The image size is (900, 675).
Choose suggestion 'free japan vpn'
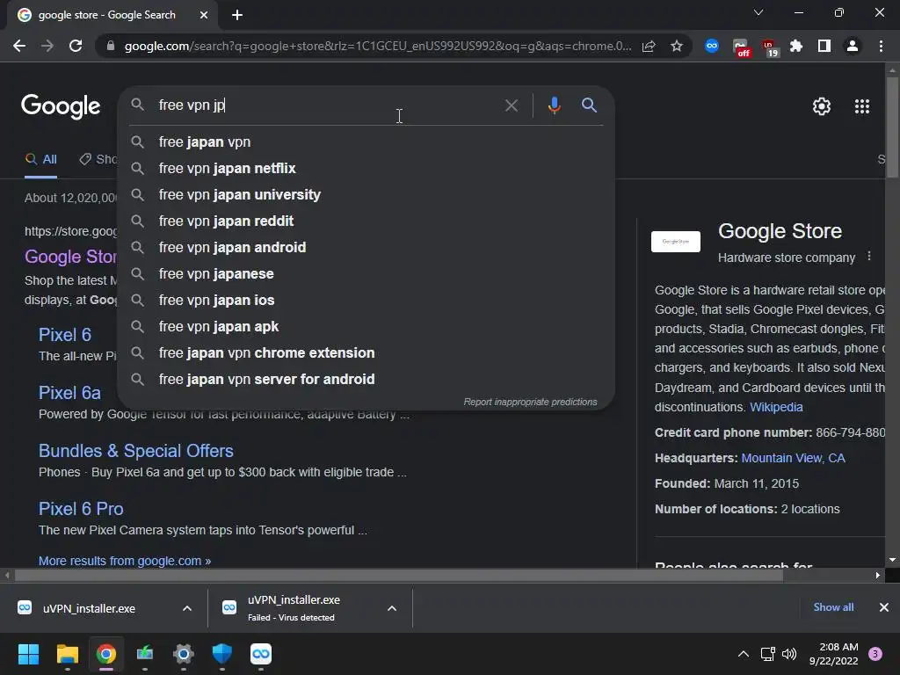coord(367,142)
